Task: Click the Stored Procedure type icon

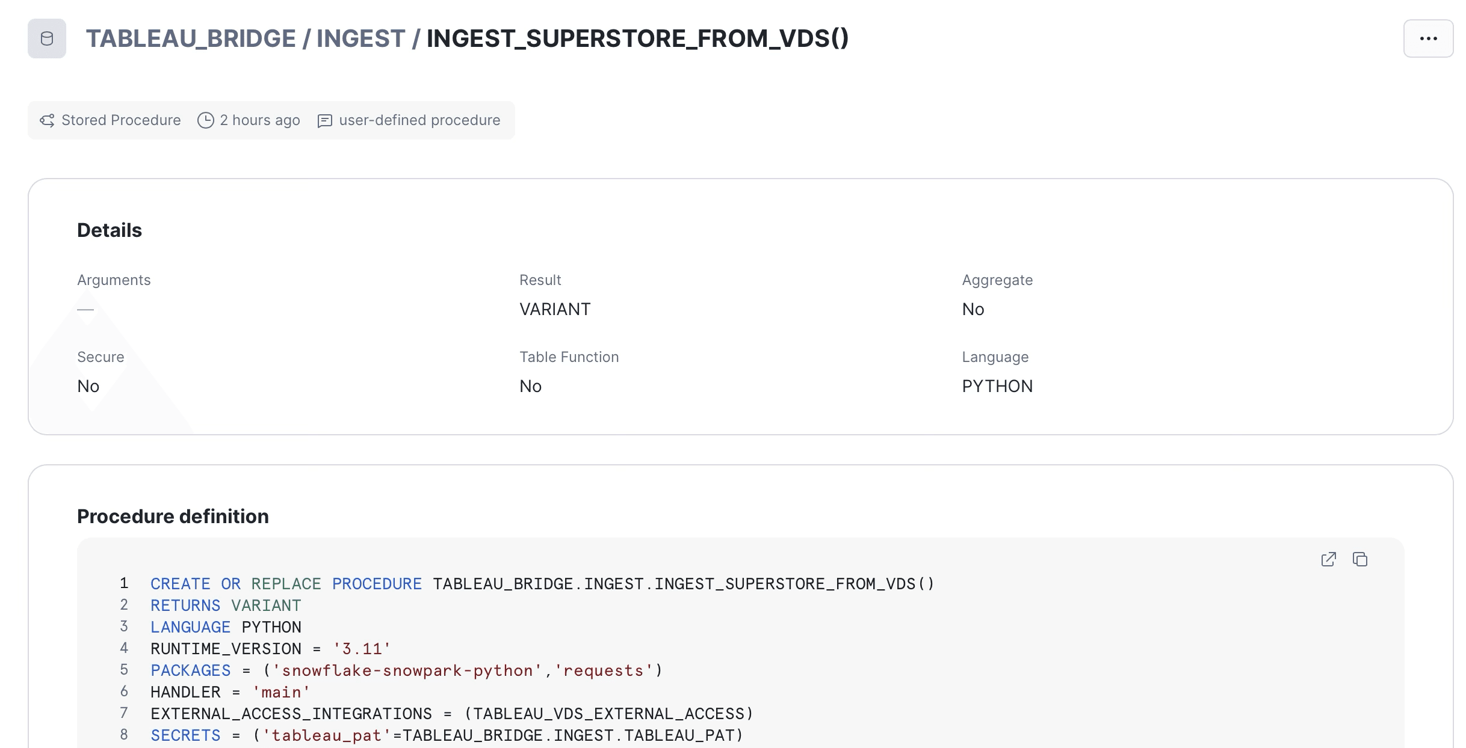Action: pyautogui.click(x=47, y=120)
